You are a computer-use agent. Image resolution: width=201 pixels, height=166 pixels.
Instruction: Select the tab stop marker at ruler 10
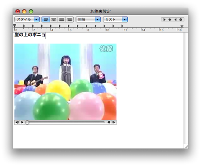pos(105,26)
